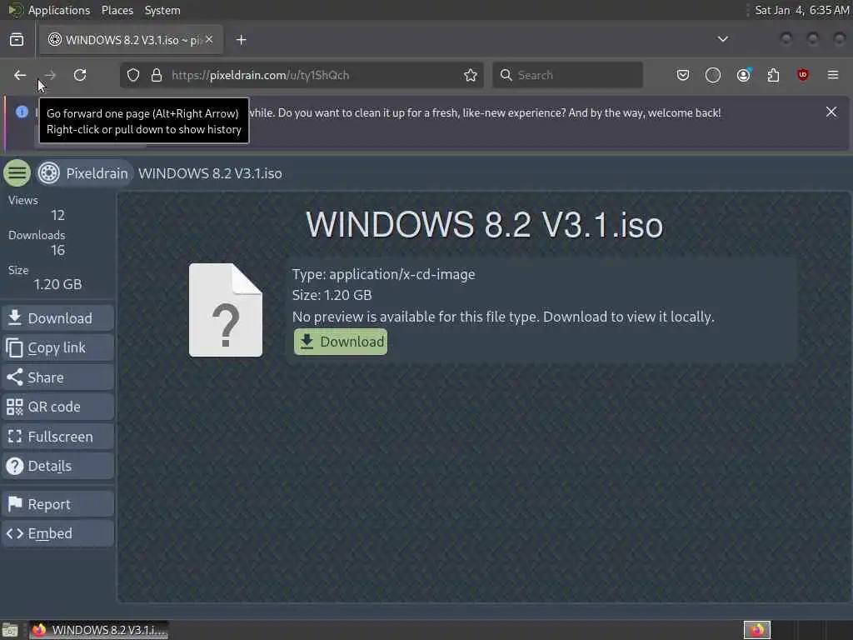853x640 pixels.
Task: Open the Places menu
Action: 117,10
